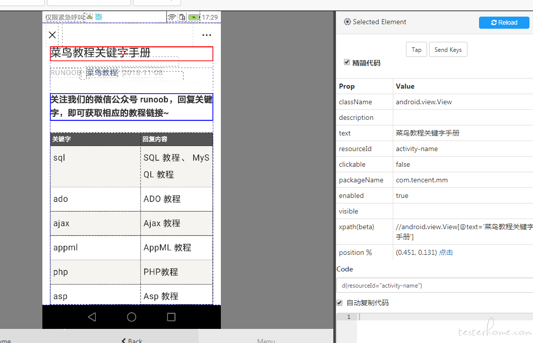Tap the Android recent apps square icon
533x343 pixels.
[x=171, y=317]
